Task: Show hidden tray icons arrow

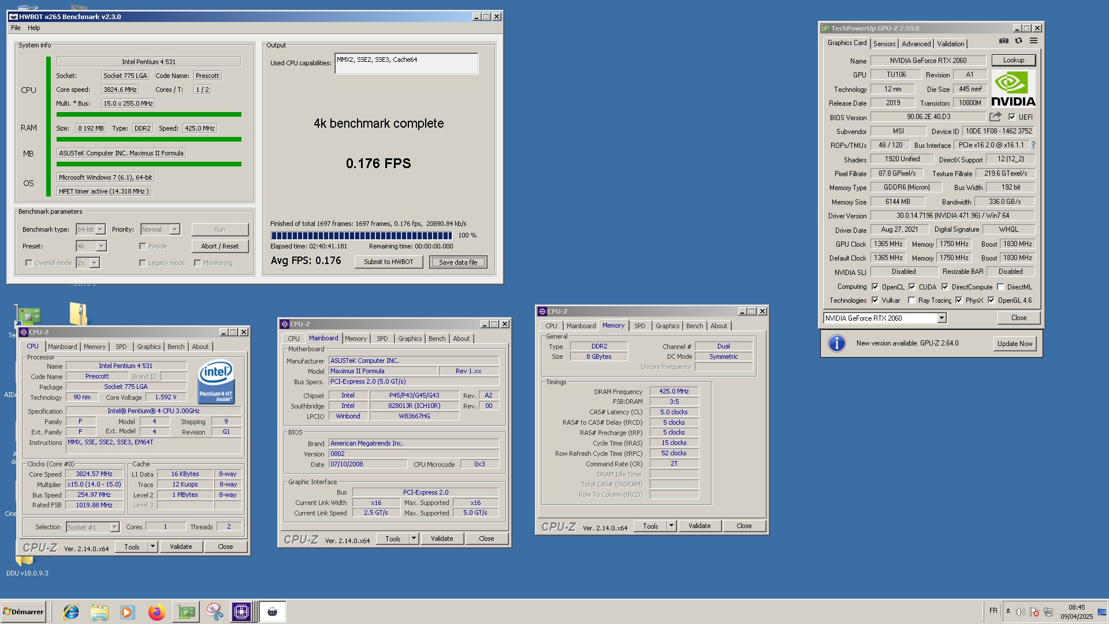Action: (x=1008, y=612)
